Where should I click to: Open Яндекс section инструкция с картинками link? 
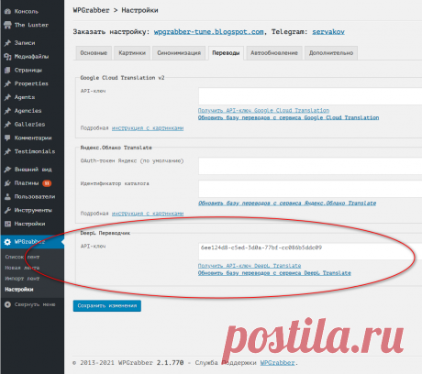(148, 214)
